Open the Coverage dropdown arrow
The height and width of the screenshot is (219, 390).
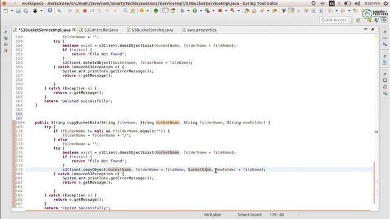[213, 11]
